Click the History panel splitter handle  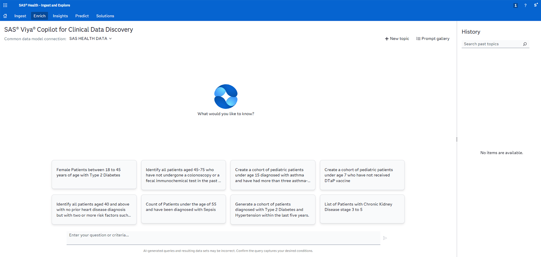click(457, 139)
